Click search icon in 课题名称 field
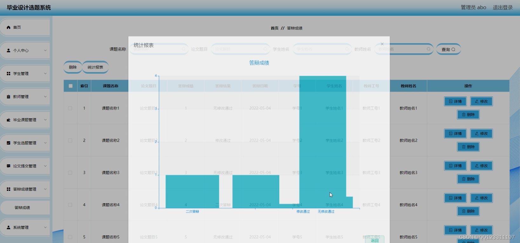The width and height of the screenshot is (520, 243). 184,49
